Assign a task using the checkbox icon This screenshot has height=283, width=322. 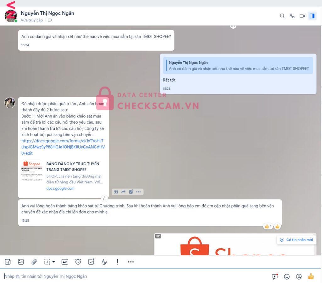click(91, 262)
